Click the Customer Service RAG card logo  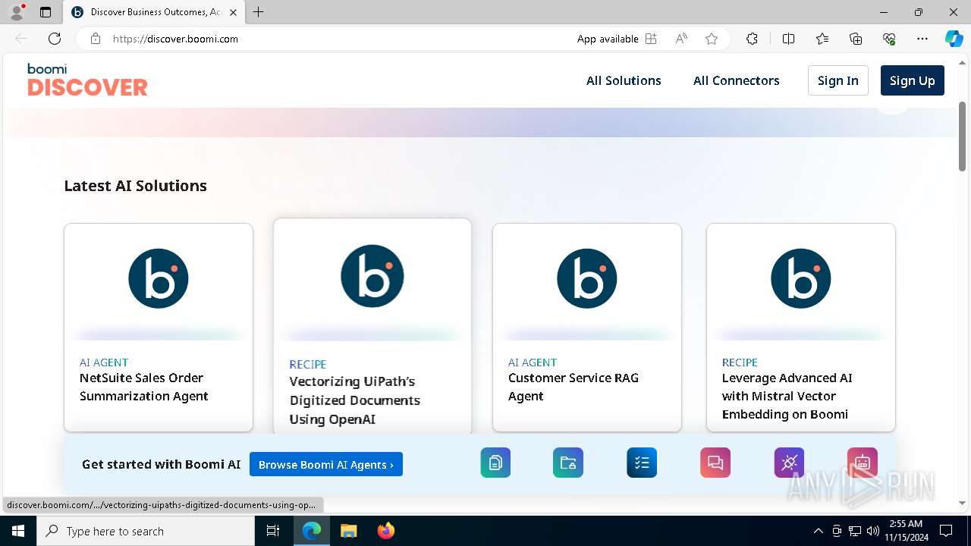point(587,278)
